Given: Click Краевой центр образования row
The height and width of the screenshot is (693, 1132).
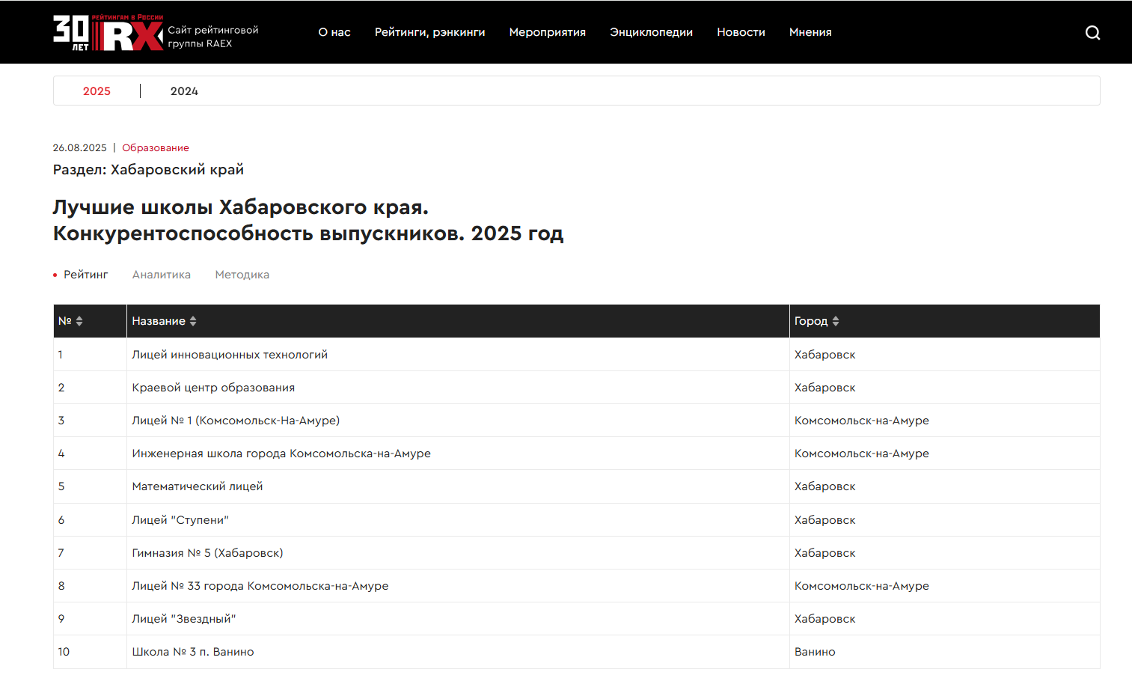Looking at the screenshot, I should point(213,388).
